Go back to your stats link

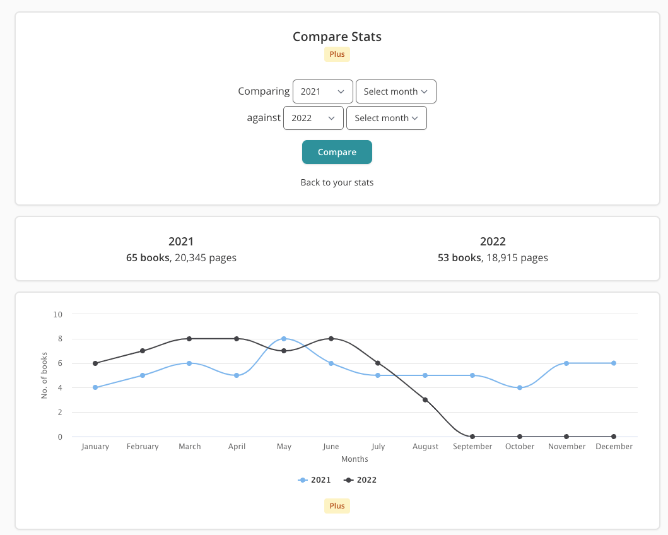[x=337, y=182]
